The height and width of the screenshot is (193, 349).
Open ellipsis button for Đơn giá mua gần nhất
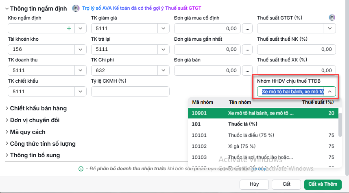click(x=247, y=49)
